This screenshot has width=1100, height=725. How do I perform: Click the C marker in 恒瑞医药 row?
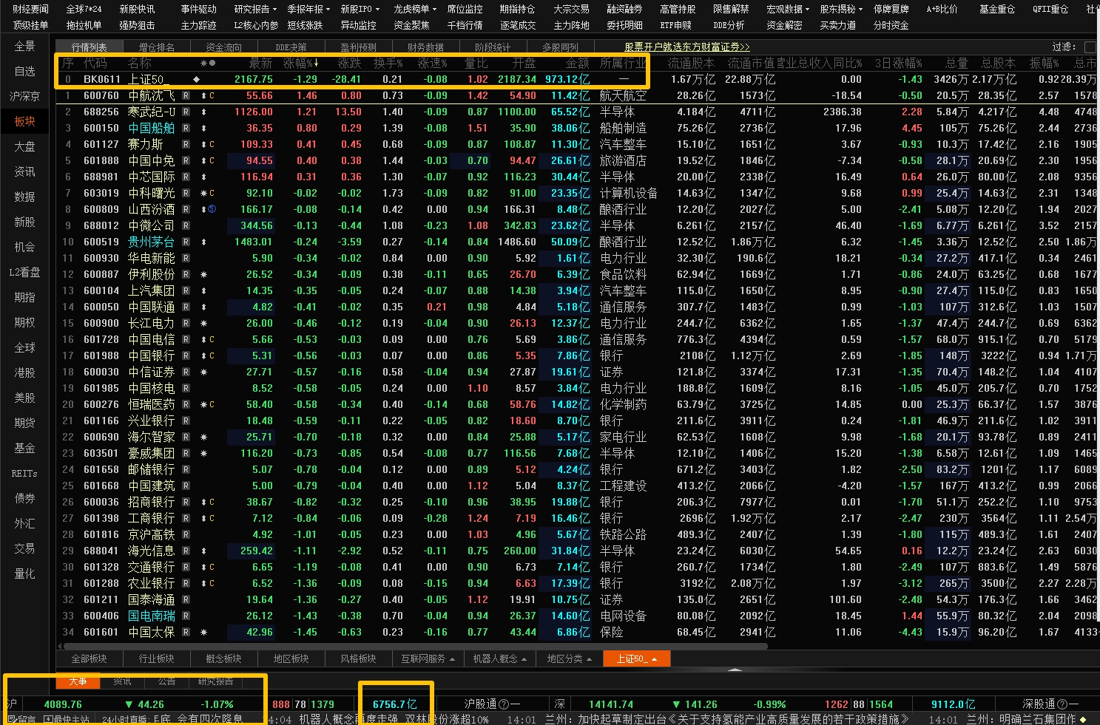tap(212, 405)
